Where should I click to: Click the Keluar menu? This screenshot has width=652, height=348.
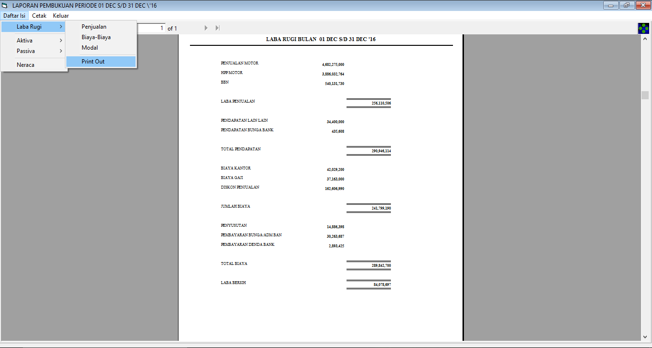click(x=61, y=16)
